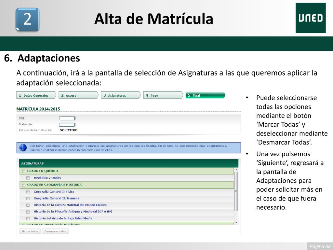Switch to step 5 Final

pos(205,95)
